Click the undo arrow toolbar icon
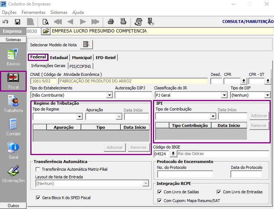274x209 pixels. 5,22
